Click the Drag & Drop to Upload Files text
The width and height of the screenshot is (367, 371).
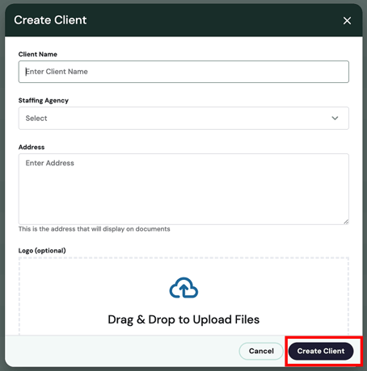click(x=183, y=319)
